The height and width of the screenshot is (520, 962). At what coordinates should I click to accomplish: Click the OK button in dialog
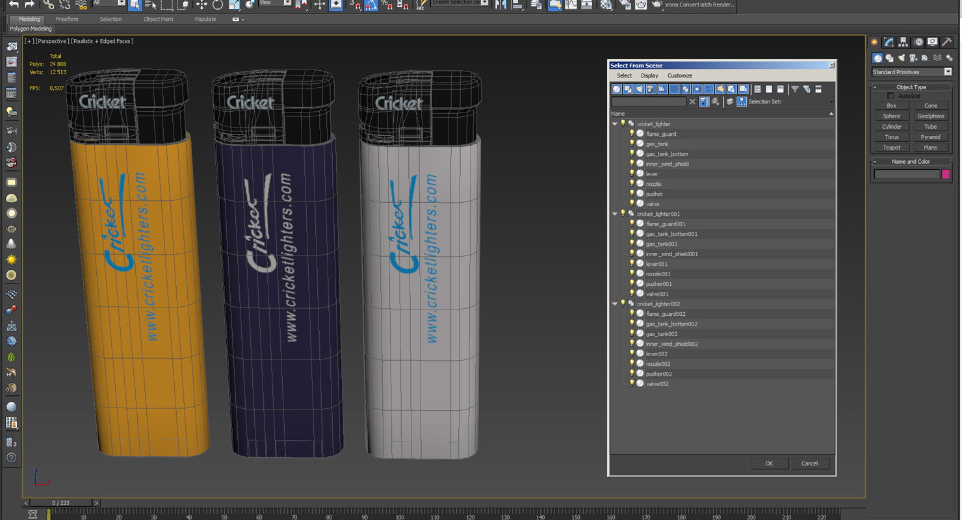click(x=769, y=463)
